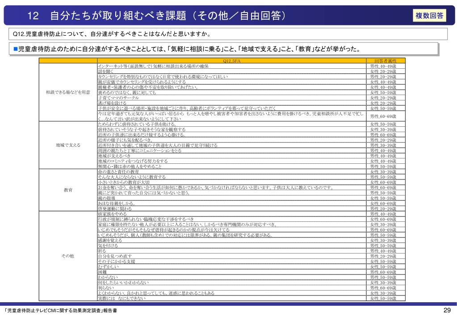457x316 pixels.
Task: Click the row '子育てママのサークル'
Action: pyautogui.click(x=232, y=98)
